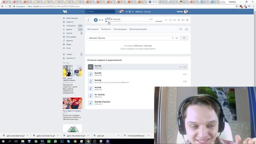Click previous track button in audio player
This screenshot has height=144, width=256.
[100, 20]
